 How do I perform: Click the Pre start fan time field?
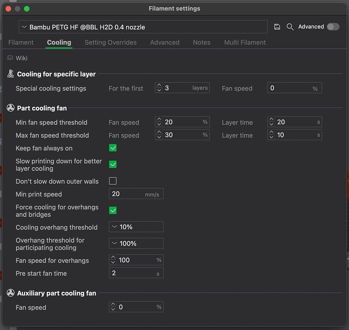coord(136,273)
